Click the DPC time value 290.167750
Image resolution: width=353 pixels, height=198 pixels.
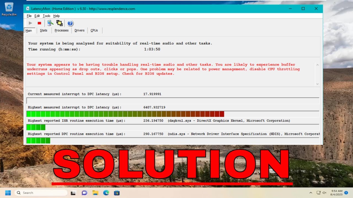pyautogui.click(x=153, y=134)
